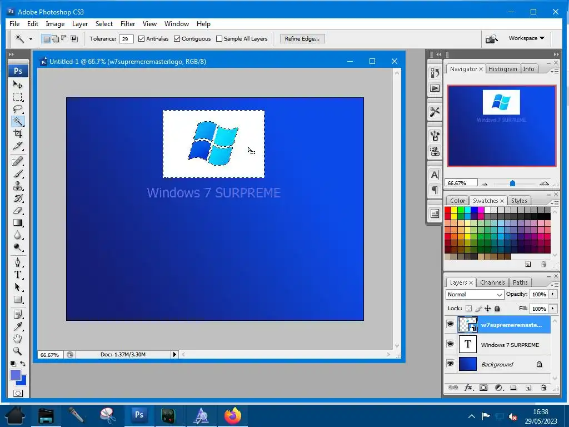
Task: Set the foreground color swatch
Action: tap(15, 375)
